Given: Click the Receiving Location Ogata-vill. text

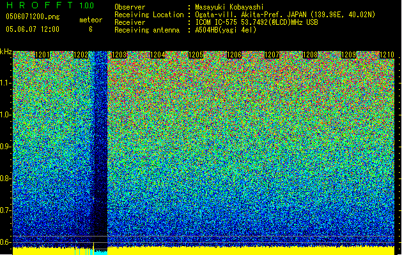Looking at the screenshot, I should pyautogui.click(x=285, y=15).
